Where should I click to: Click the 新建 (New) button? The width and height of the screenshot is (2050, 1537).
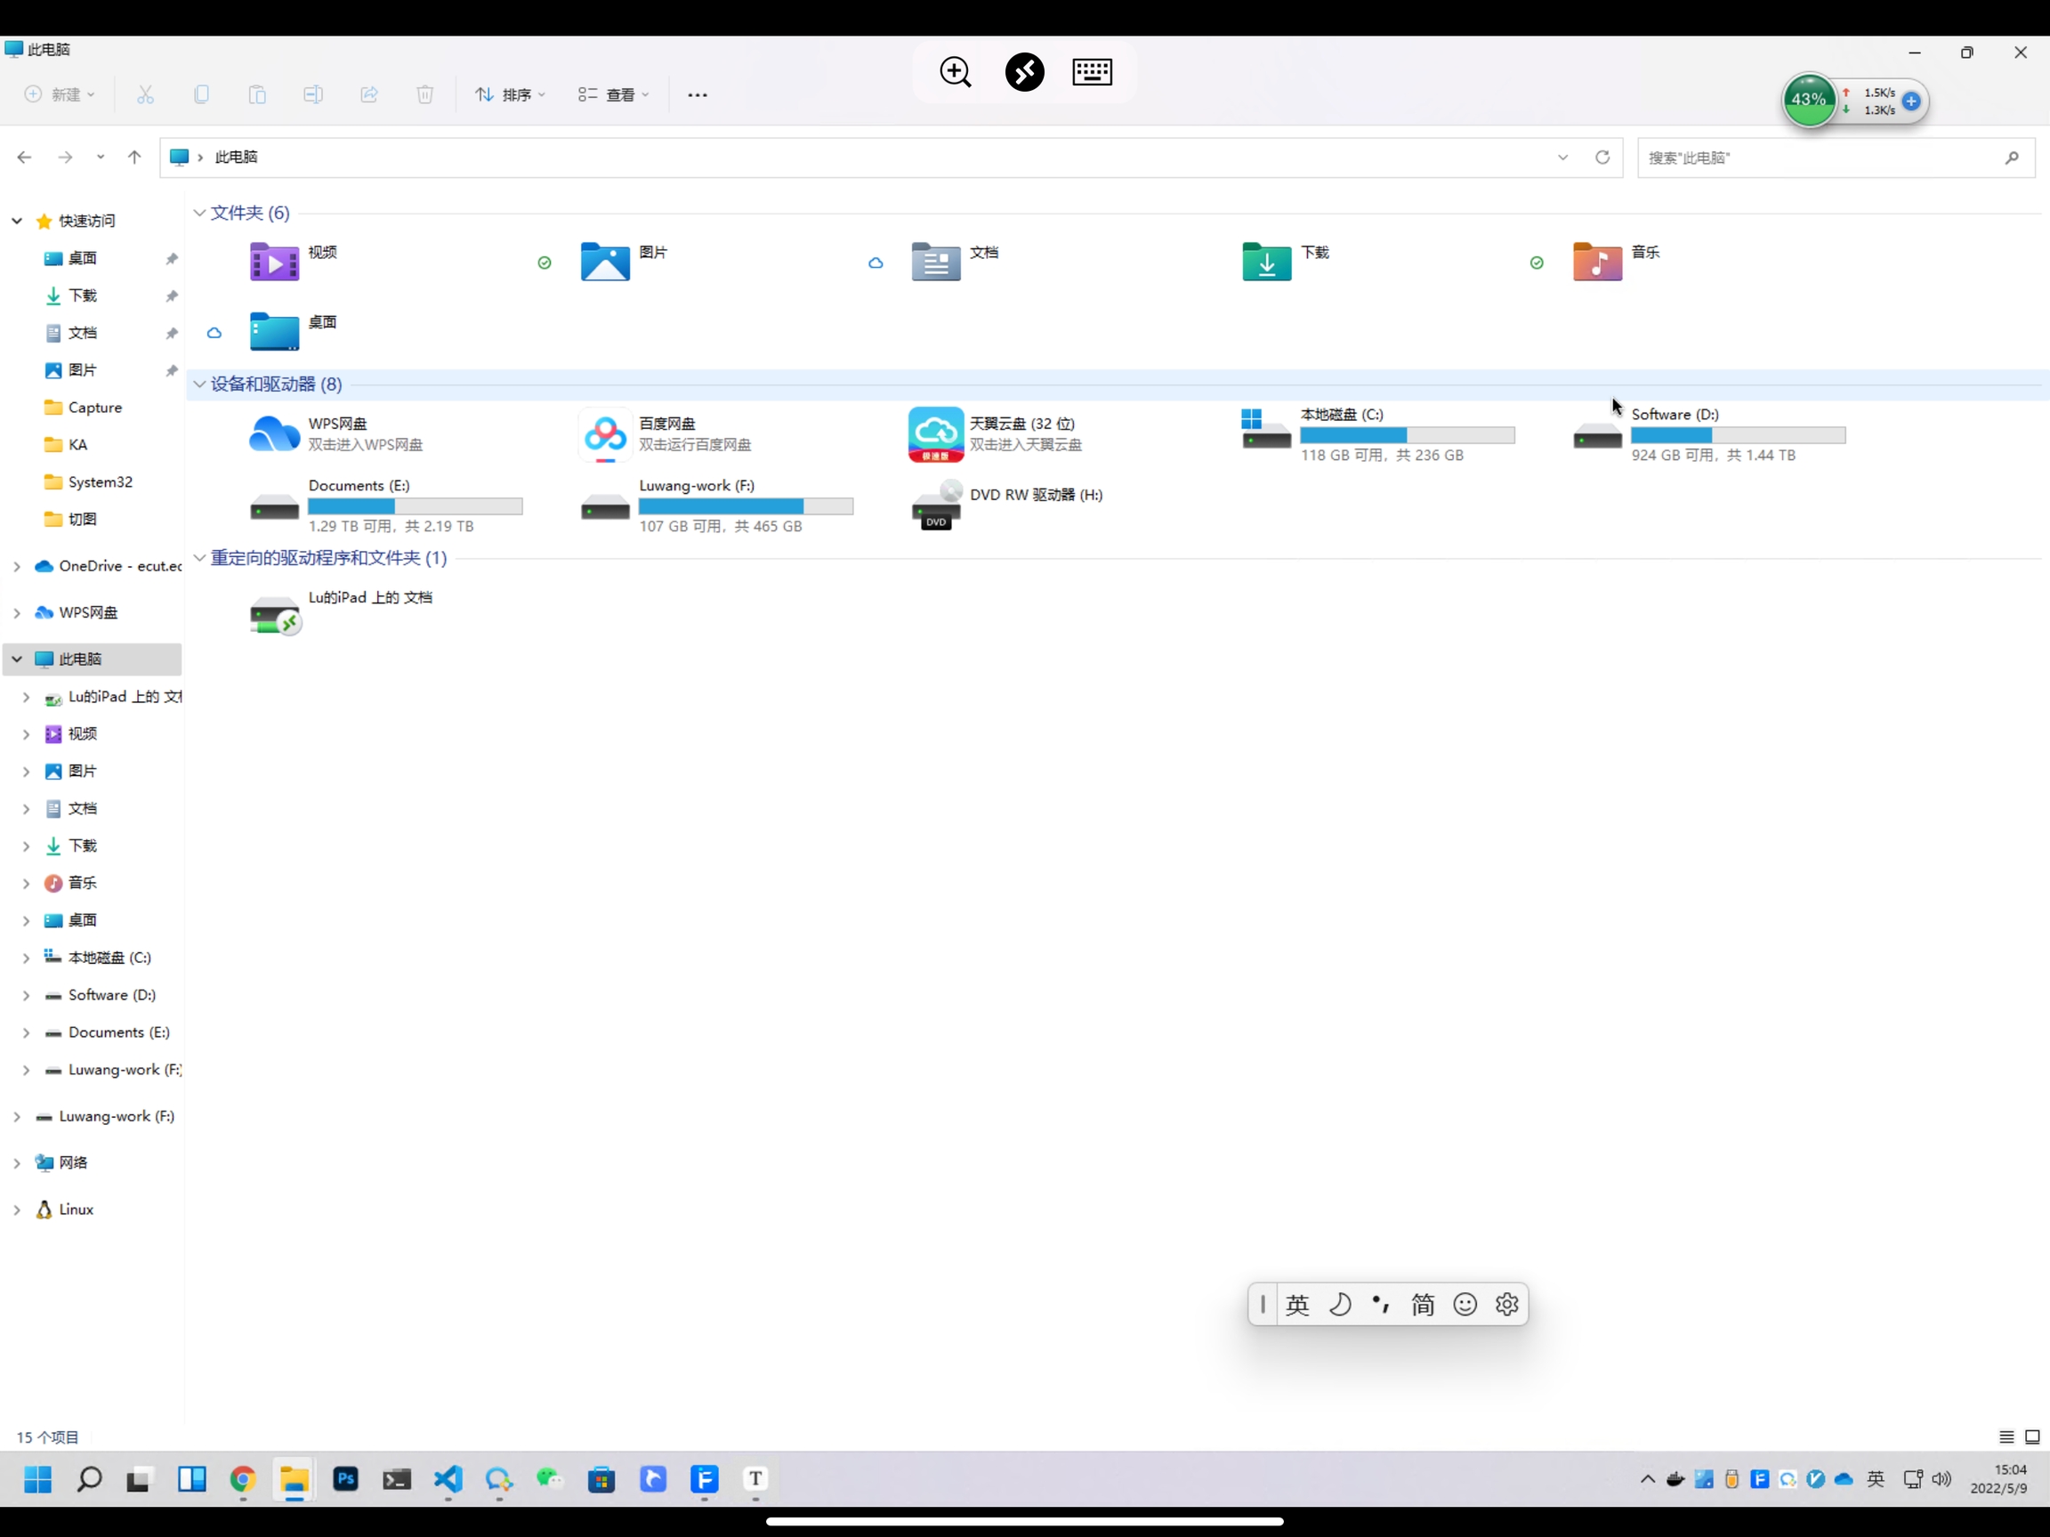(x=60, y=94)
